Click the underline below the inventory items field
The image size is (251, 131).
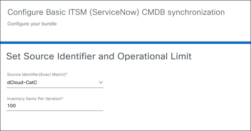click(x=55, y=110)
